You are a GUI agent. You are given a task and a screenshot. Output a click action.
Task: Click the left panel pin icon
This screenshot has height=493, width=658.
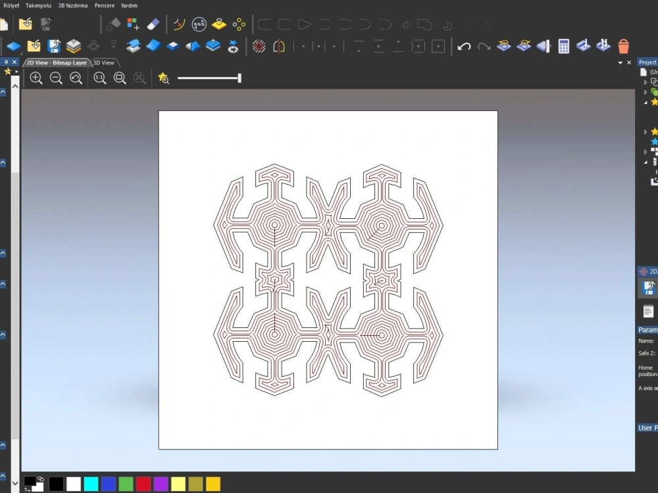pyautogui.click(x=6, y=62)
